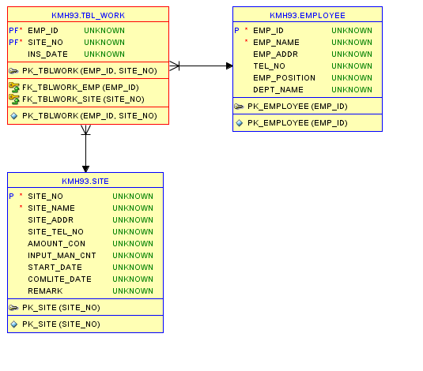423x371 pixels.
Task: Select relationship line from TBL_WORK to SITE
Action: tap(86, 148)
